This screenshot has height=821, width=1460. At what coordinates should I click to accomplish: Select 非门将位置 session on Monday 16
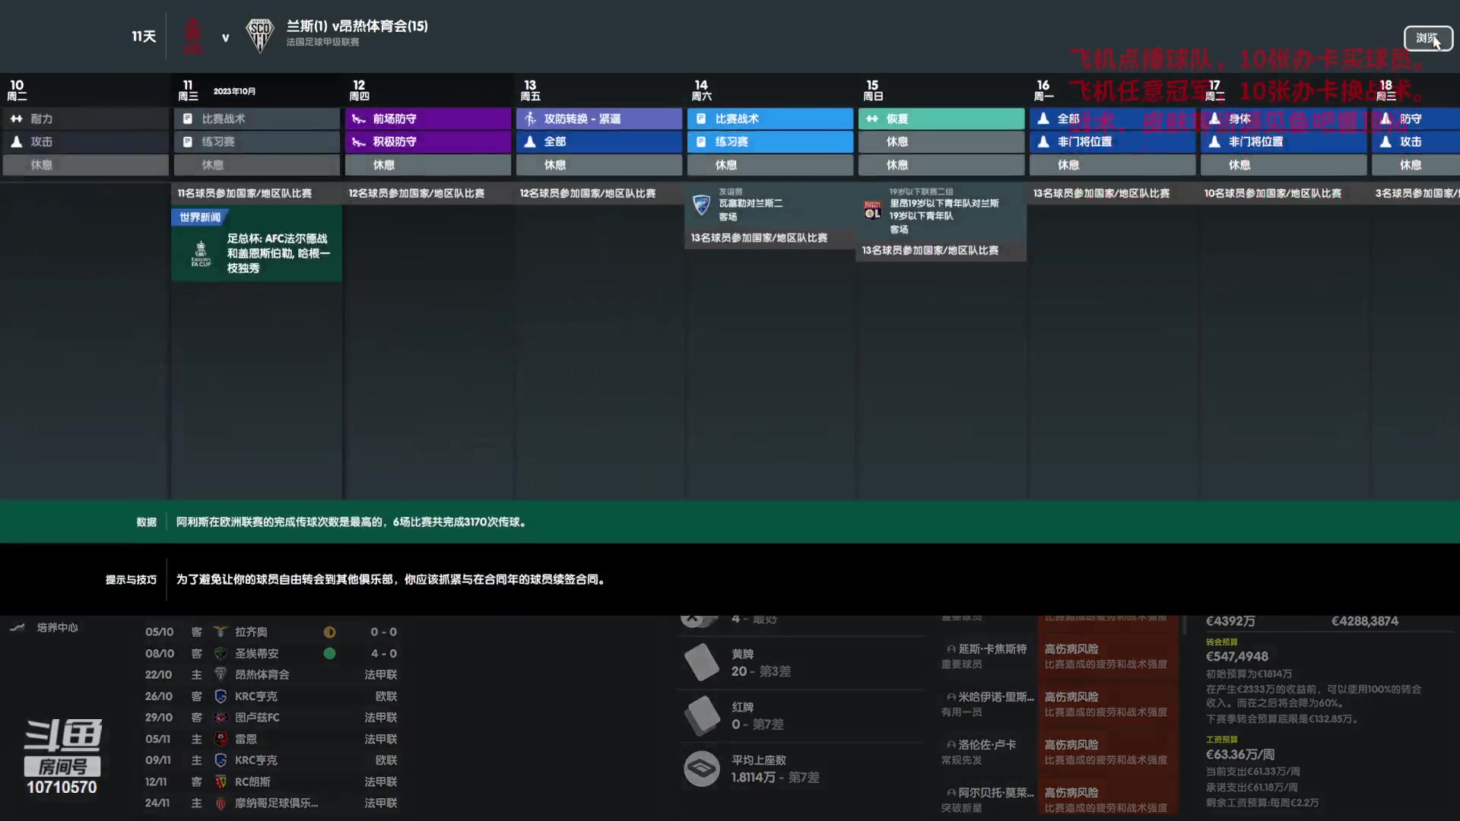pyautogui.click(x=1112, y=141)
